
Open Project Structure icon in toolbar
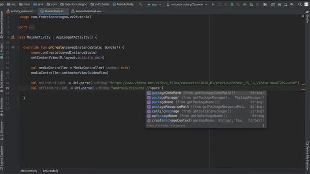point(265,4)
